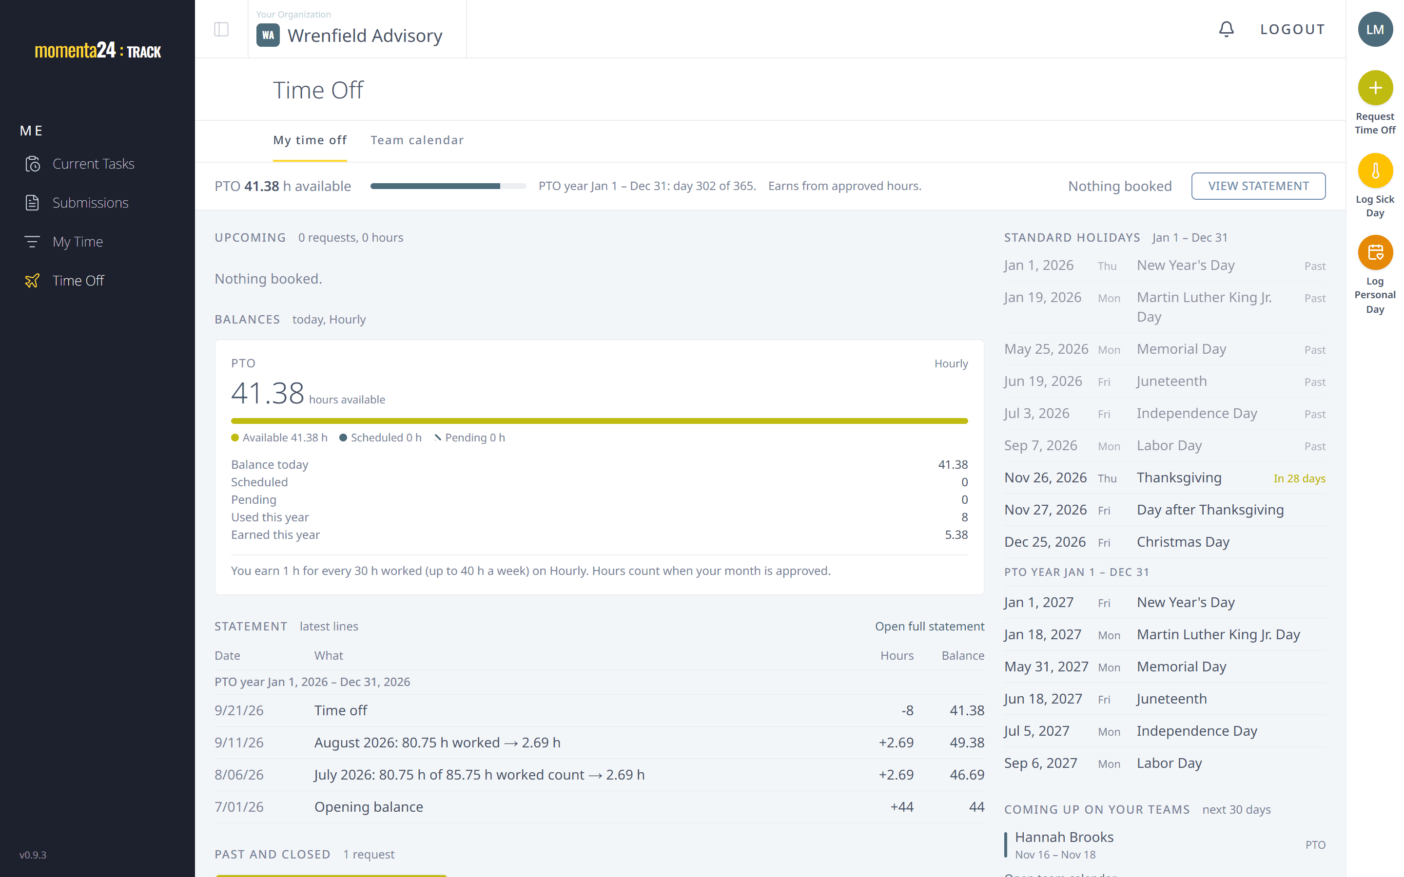1404x877 pixels.
Task: Click the Request Time Off plus icon
Action: (x=1375, y=88)
